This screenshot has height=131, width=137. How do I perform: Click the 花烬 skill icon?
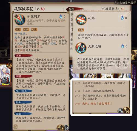[81, 20]
